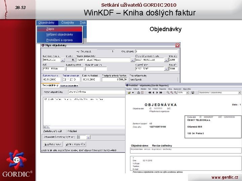242x181 pixels.
Task: Open lookup beside Odpovědná osoba field
Action: coord(88,137)
